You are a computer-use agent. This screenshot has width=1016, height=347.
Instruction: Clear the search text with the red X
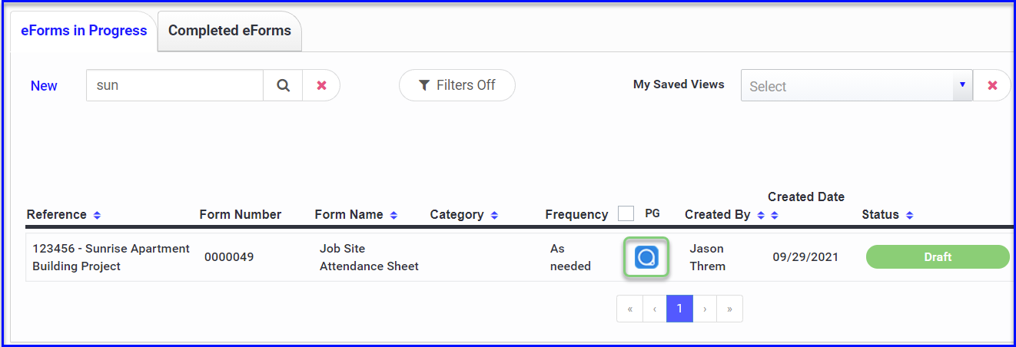[x=321, y=85]
